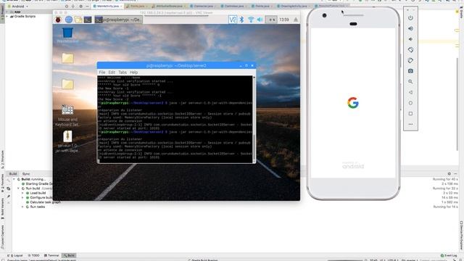Click the pin icon in the Build panel sidebar
Screen dimensions: 464x261
pyautogui.click(x=8, y=196)
